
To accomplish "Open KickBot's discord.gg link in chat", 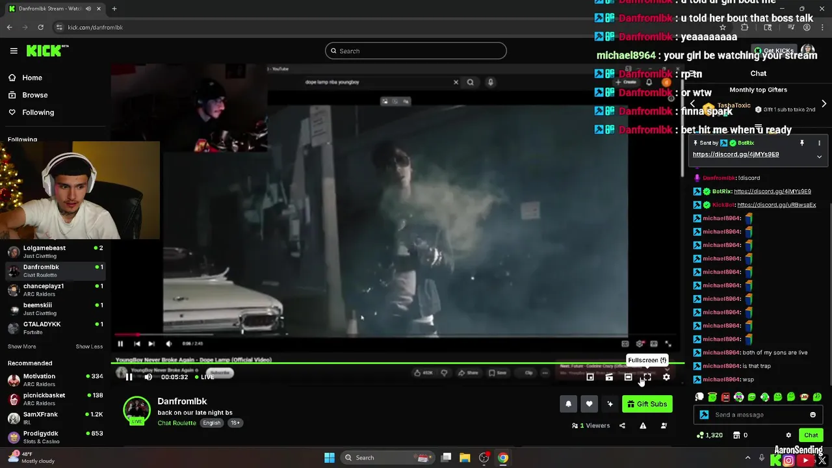I will tap(776, 205).
